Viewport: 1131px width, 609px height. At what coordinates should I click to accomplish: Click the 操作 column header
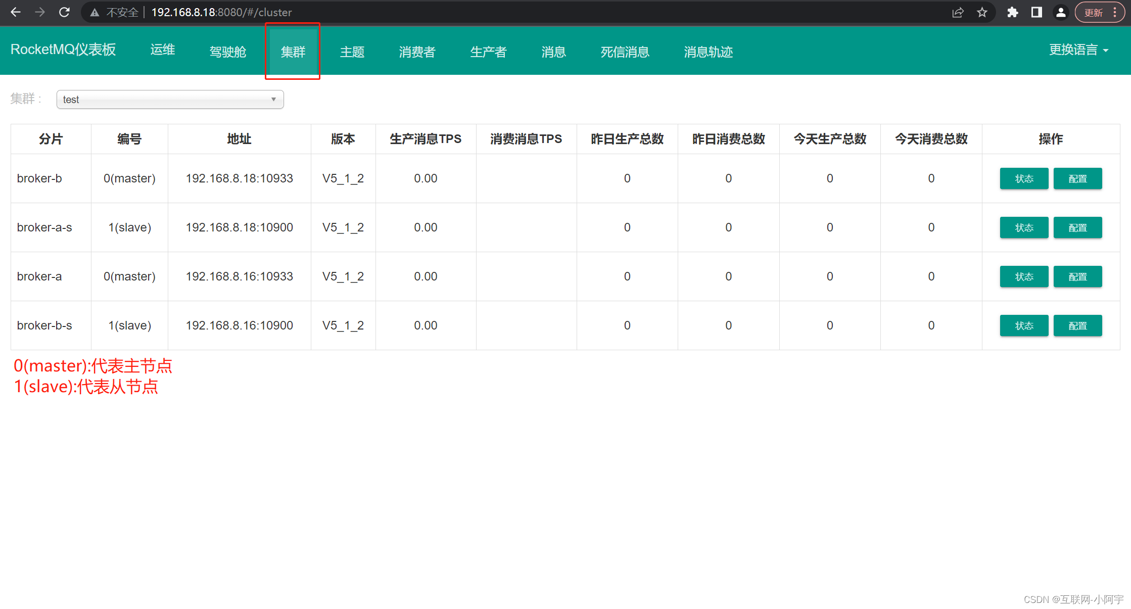click(1051, 139)
